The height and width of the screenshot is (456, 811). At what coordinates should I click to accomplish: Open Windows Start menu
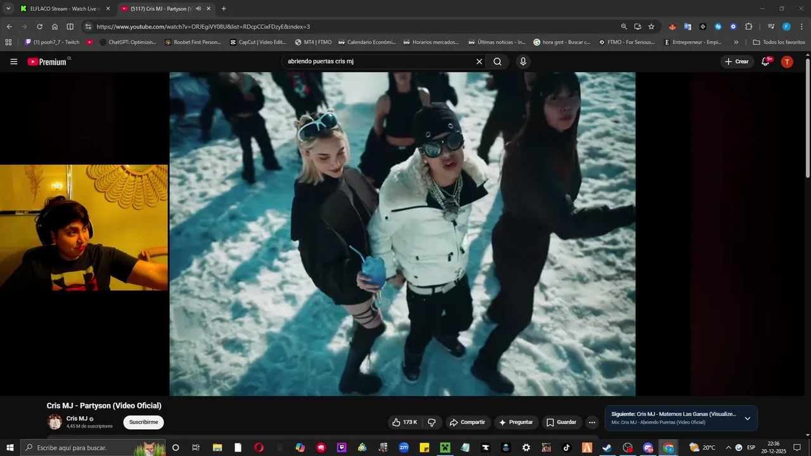10,448
